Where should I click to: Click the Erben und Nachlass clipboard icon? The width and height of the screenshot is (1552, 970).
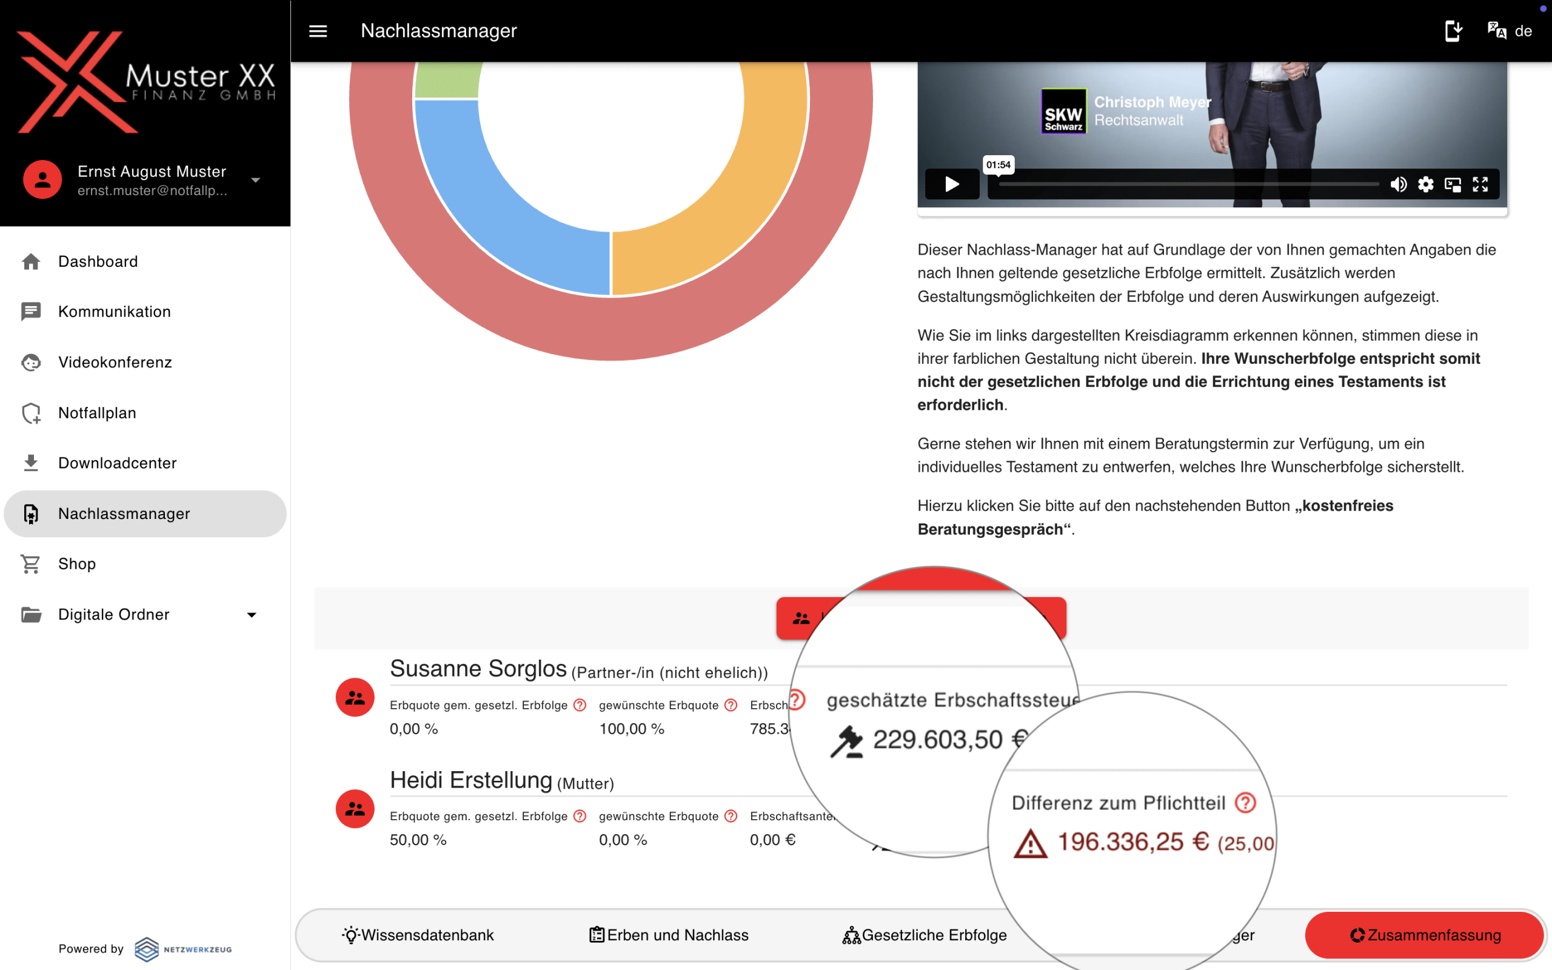pos(597,935)
